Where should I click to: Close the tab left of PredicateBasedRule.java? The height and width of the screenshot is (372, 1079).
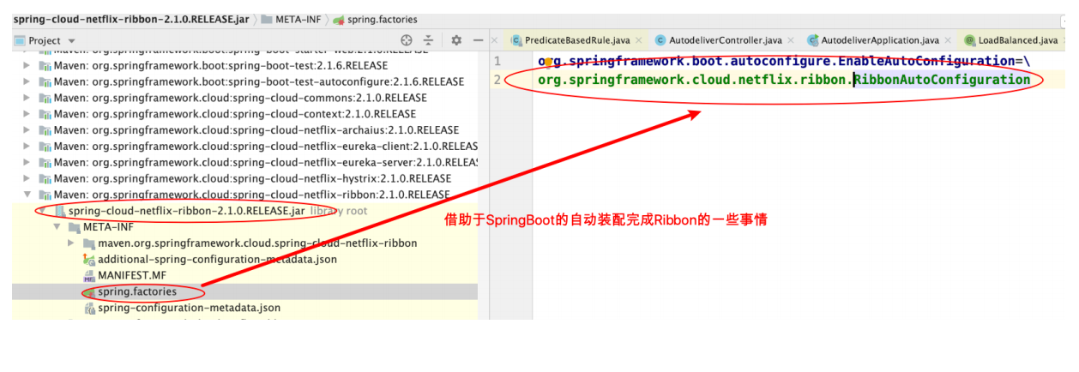click(494, 40)
